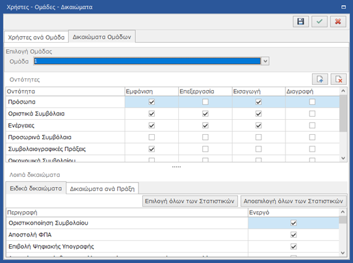The height and width of the screenshot is (263, 353).
Task: Click special rights list scroll up arrow
Action: [343, 212]
